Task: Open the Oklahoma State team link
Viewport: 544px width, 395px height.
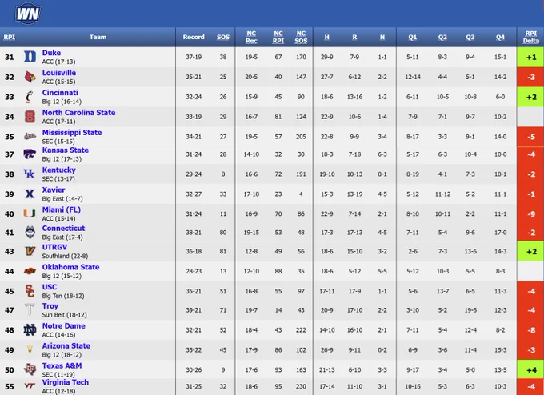Action: point(70,267)
